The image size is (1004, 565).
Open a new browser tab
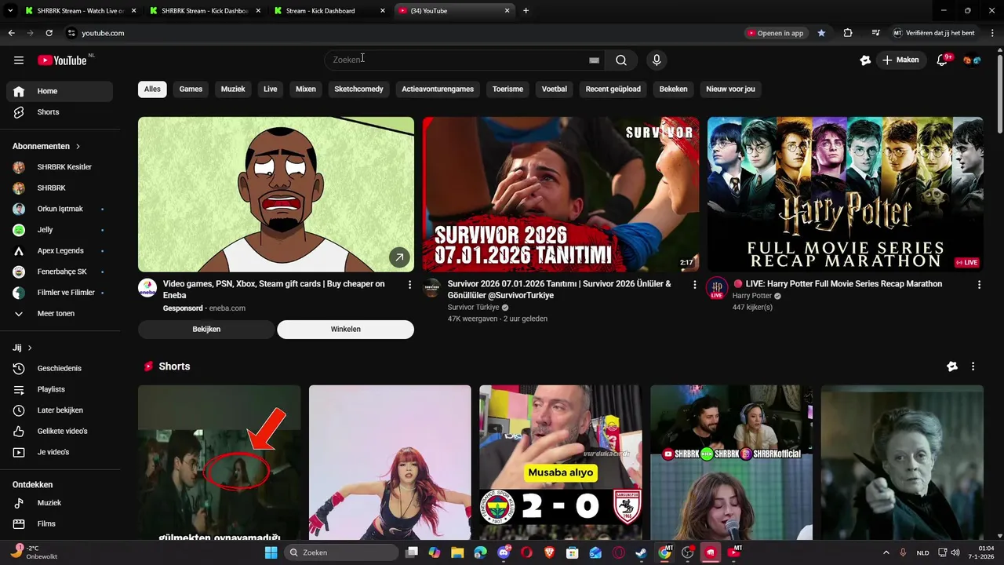coord(526,11)
